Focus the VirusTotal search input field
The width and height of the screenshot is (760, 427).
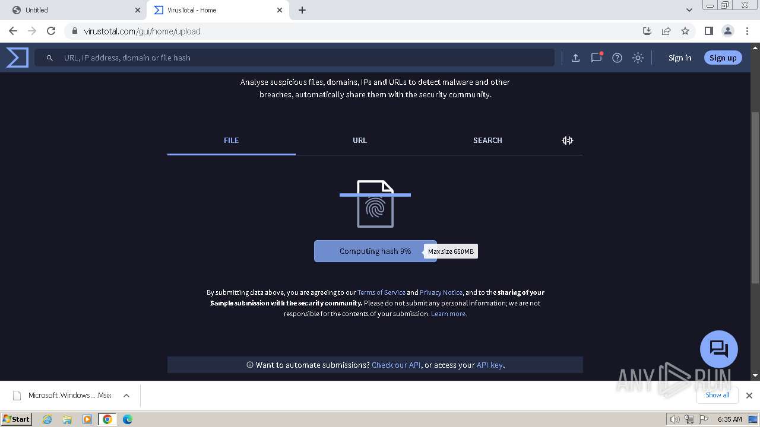294,58
